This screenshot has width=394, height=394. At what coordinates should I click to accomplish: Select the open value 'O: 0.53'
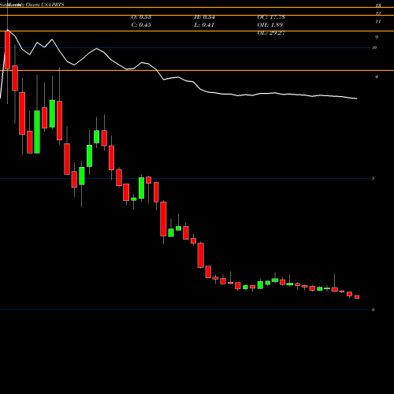[141, 17]
